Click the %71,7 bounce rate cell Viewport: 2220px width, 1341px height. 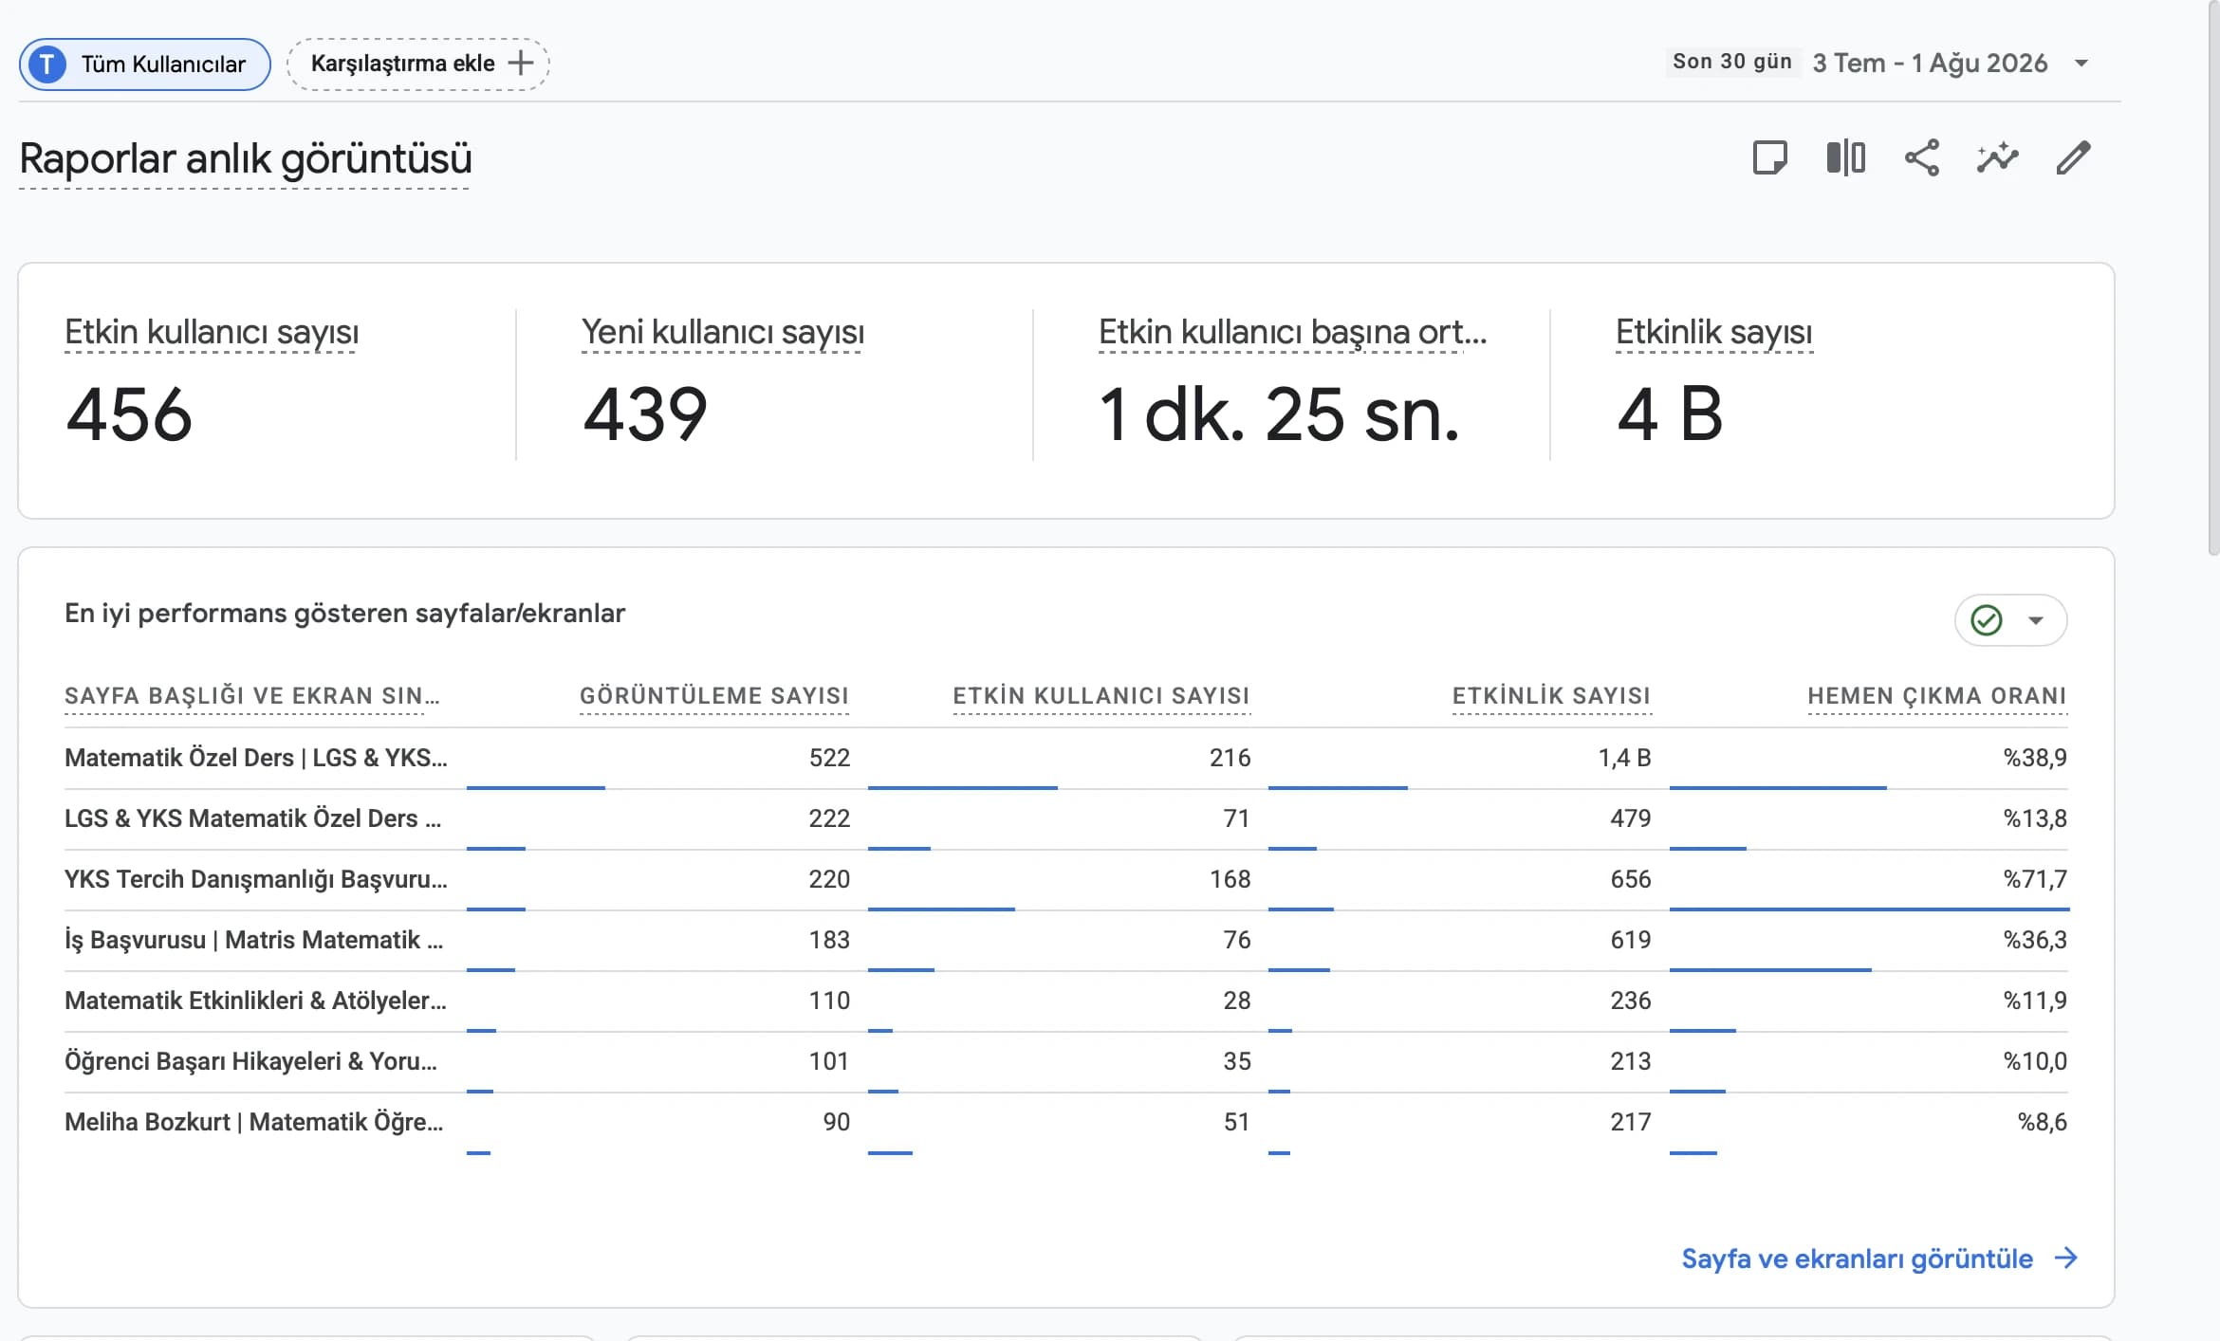tap(2035, 879)
